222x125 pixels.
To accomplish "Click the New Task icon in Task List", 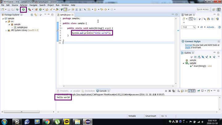I will 184,19.
